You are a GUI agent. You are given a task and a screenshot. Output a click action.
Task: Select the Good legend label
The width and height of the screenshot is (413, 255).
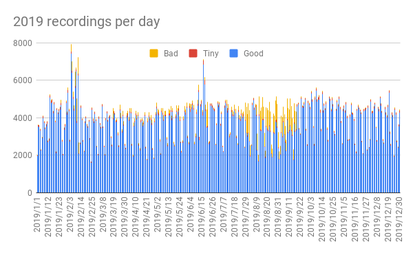tap(253, 54)
